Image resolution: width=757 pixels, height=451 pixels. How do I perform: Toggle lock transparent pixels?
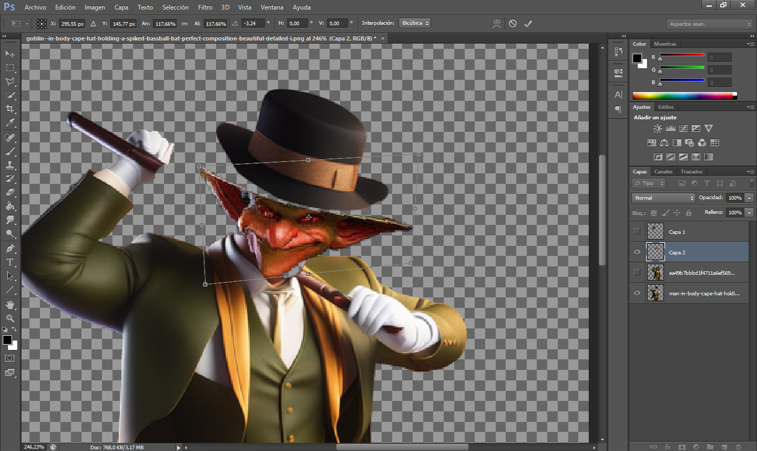pyautogui.click(x=654, y=213)
